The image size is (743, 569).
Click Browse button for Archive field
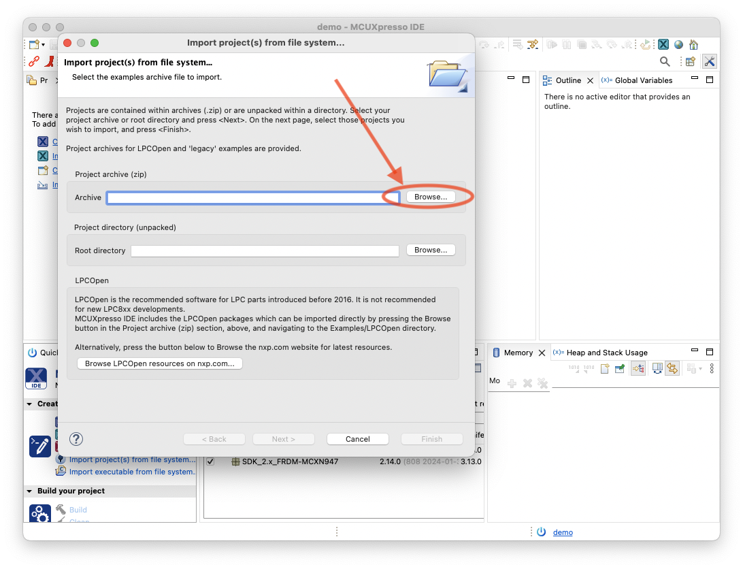click(431, 197)
